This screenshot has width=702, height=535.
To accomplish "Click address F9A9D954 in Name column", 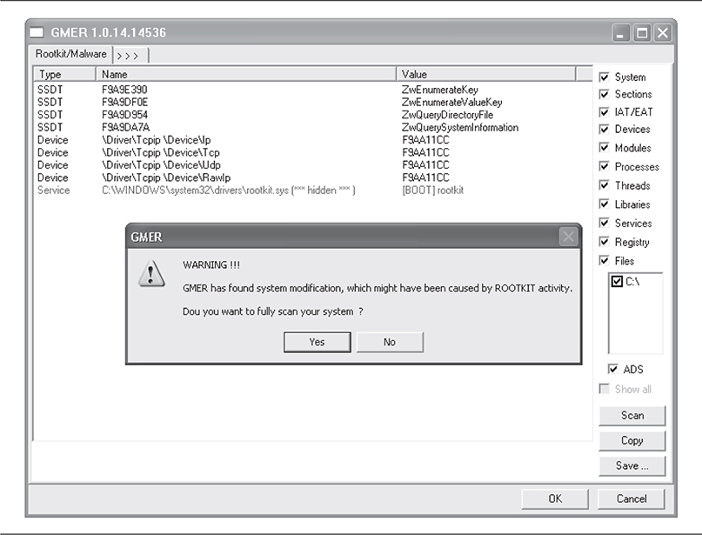I will [125, 115].
